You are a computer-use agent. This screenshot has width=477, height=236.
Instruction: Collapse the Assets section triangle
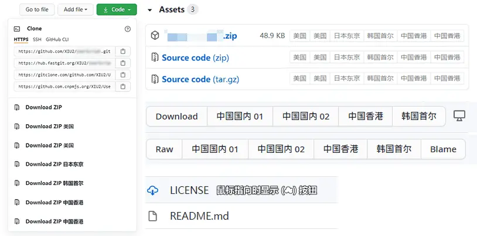pyautogui.click(x=150, y=10)
